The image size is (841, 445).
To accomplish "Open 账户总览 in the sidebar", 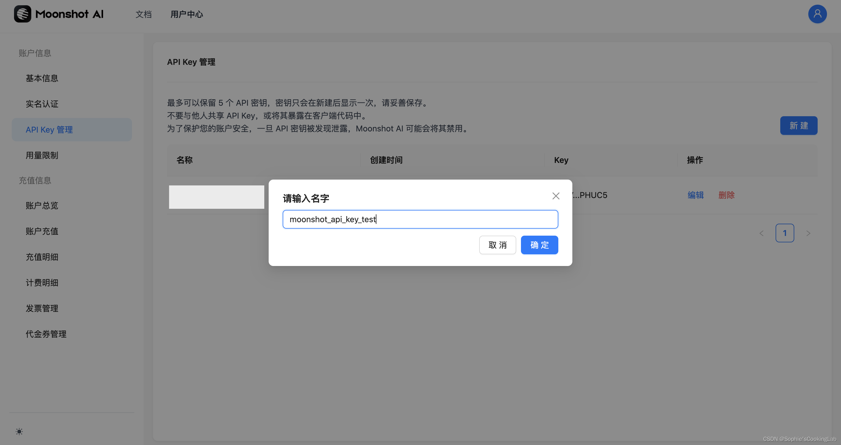I will tap(72, 206).
